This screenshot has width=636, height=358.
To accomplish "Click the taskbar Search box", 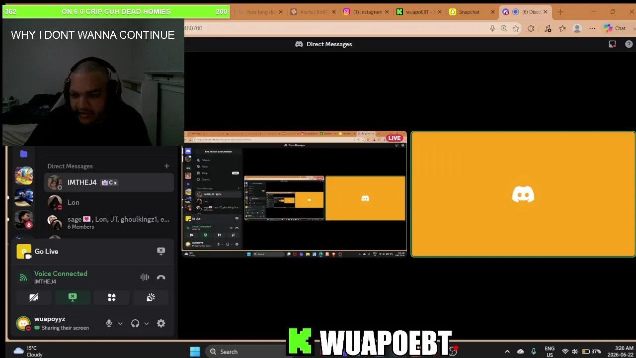I will [246, 352].
